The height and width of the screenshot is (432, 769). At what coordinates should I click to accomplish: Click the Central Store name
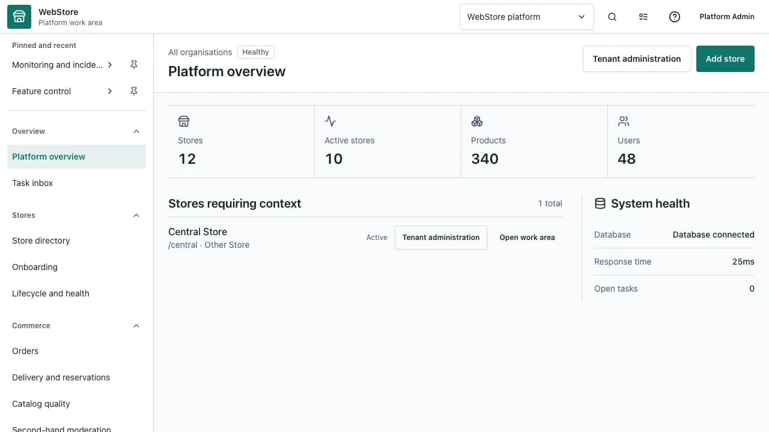coord(198,232)
